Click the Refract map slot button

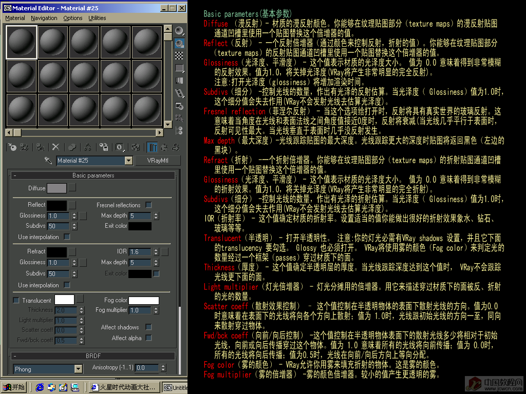coord(72,251)
